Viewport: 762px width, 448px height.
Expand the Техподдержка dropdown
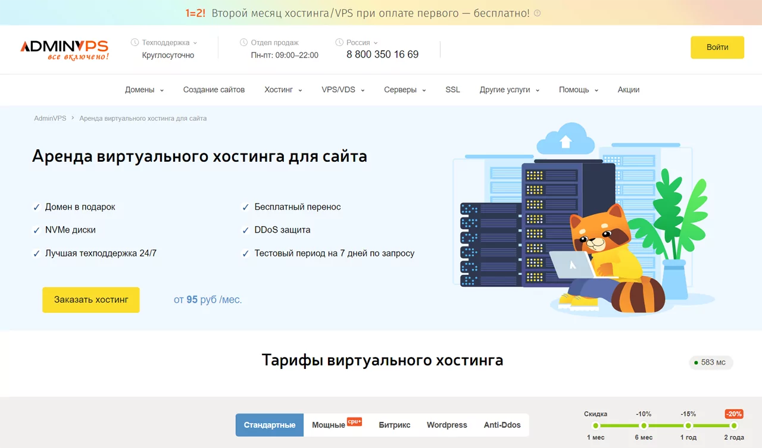[169, 42]
